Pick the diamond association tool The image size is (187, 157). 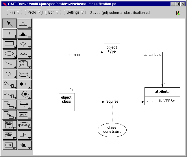tap(24, 44)
